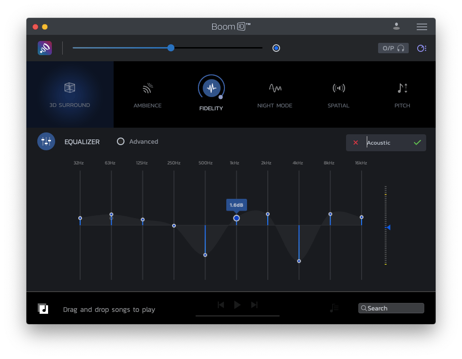Viewport: 462px width, 359px height.
Task: Click the 63Hz band handle
Action: point(111,214)
